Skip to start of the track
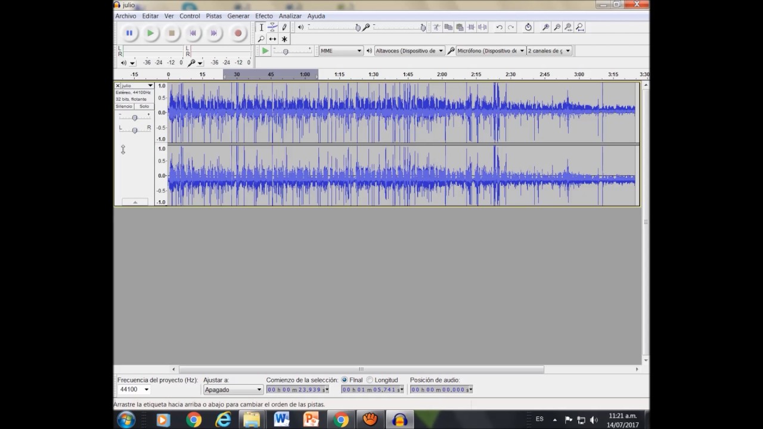 coord(193,33)
